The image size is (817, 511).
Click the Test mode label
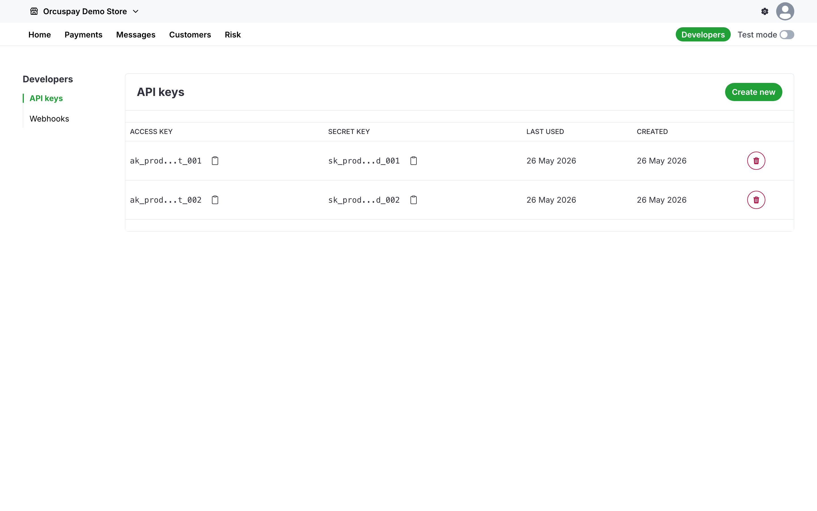(x=757, y=35)
